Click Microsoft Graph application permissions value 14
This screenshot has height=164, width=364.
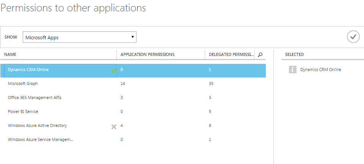[x=122, y=84]
